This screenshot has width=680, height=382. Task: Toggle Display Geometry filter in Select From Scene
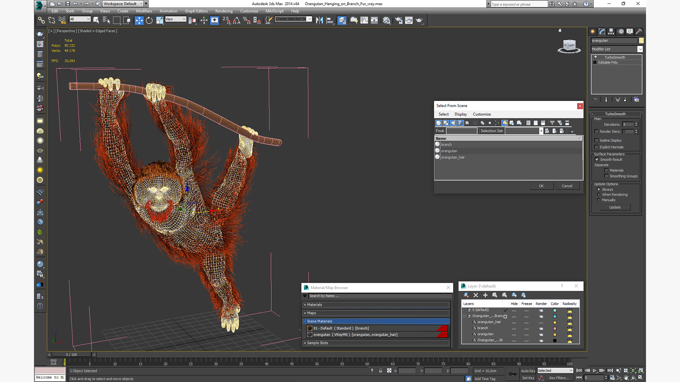pos(438,123)
